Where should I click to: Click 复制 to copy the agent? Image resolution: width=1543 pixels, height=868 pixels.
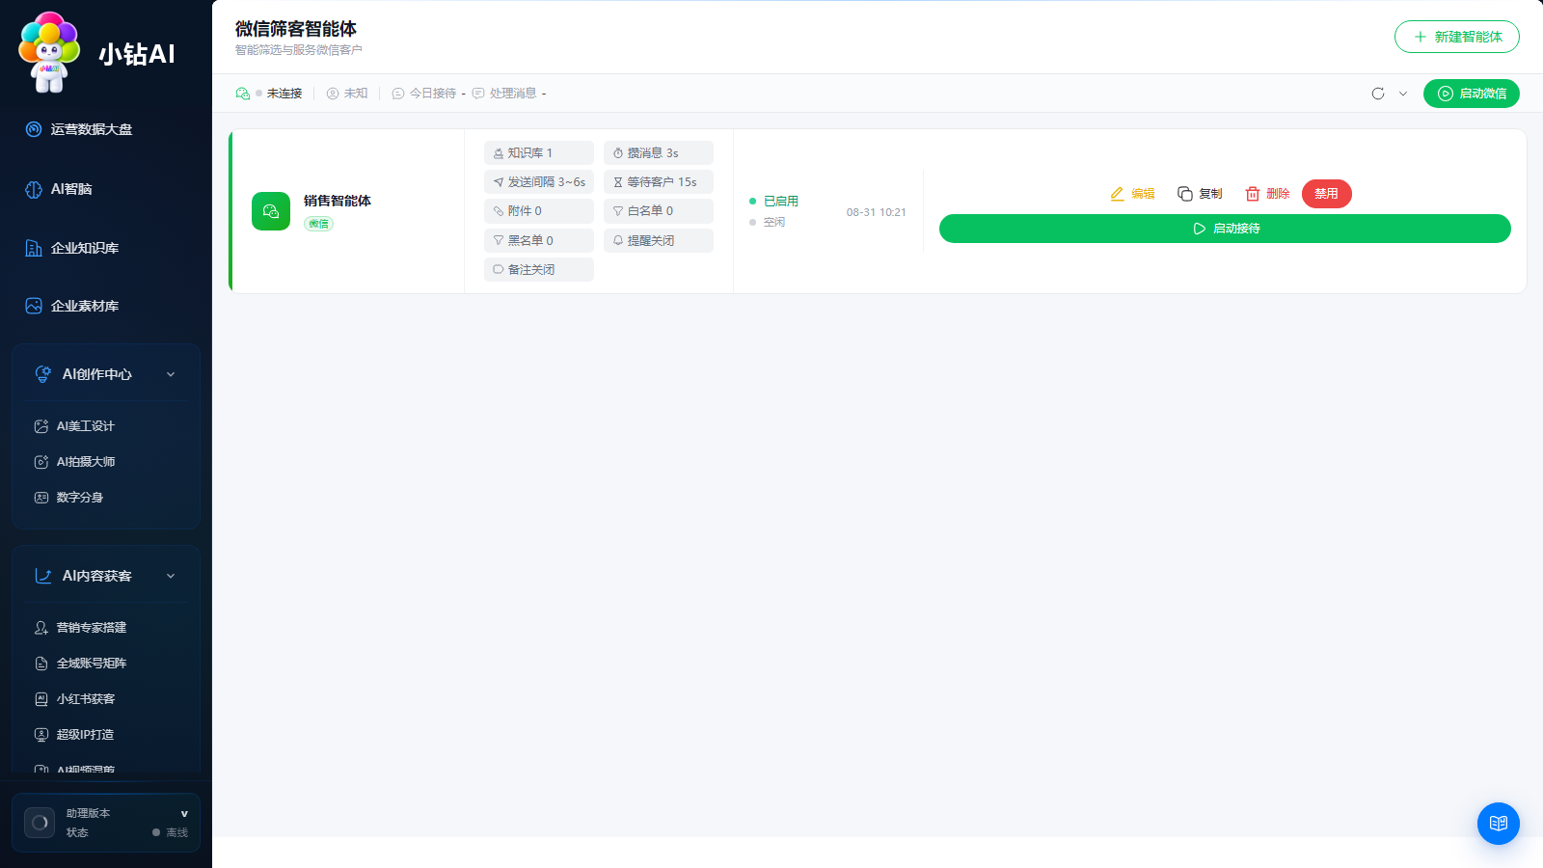[x=1200, y=194]
